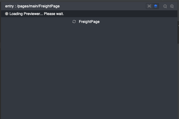Select the FreightPage preview title label
The height and width of the screenshot is (119, 179).
click(89, 22)
